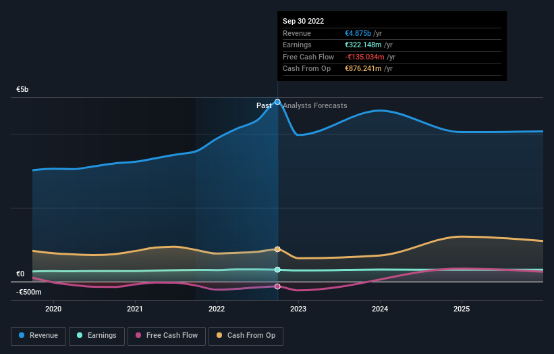Click the €5b y-axis label
The width and height of the screenshot is (554, 354).
[x=22, y=89]
